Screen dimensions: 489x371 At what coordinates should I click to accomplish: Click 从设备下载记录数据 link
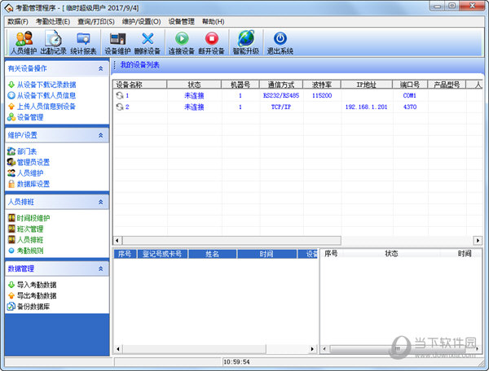click(46, 85)
